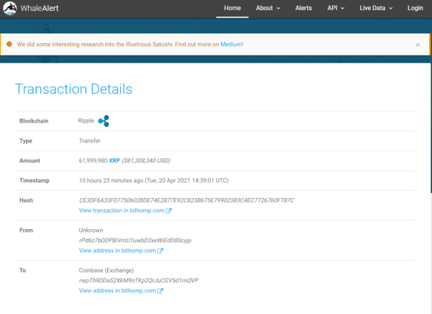
Task: Open the To address bithomp.com link
Action: [x=117, y=290]
